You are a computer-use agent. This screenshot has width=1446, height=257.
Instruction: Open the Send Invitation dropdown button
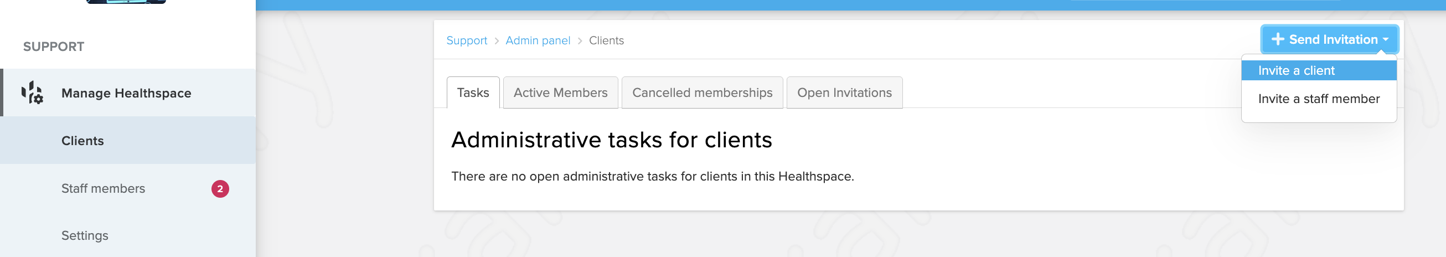click(x=1329, y=39)
